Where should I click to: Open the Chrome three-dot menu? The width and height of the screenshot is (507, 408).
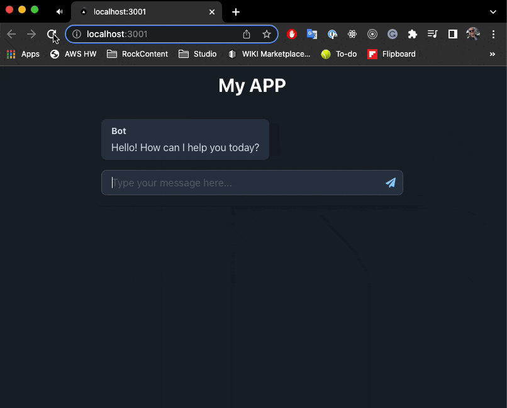(x=493, y=34)
